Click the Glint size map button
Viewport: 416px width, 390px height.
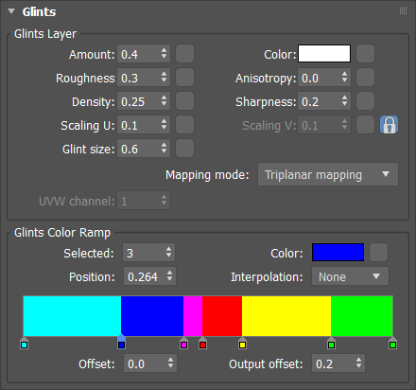(184, 149)
